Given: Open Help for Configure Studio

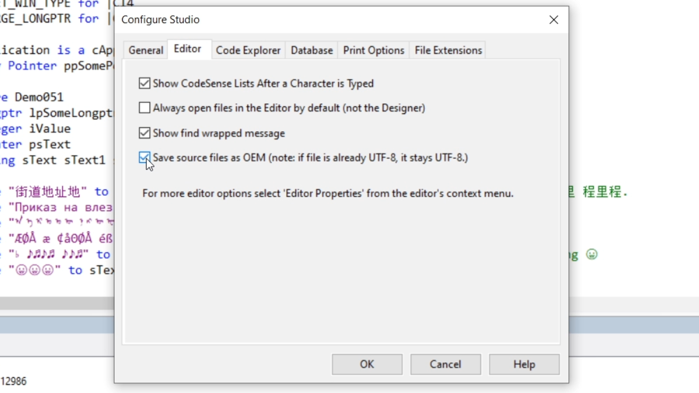Looking at the screenshot, I should tap(524, 364).
